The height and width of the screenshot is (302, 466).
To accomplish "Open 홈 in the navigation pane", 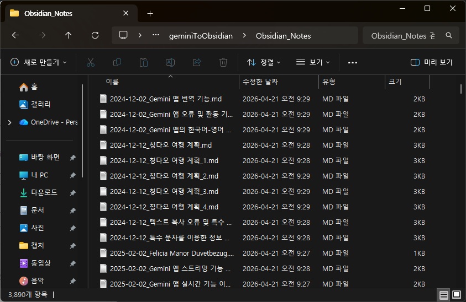I will coord(29,87).
